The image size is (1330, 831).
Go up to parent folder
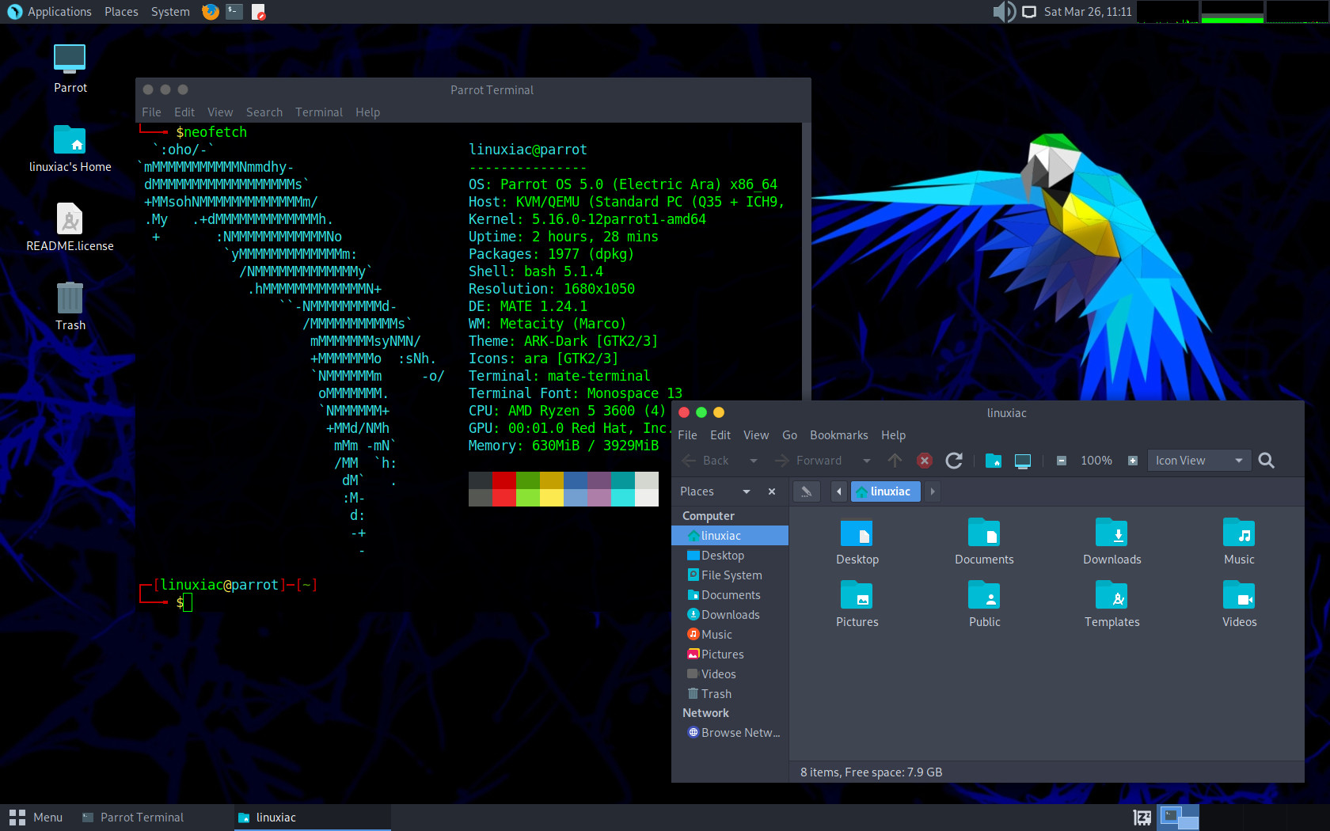(x=895, y=461)
